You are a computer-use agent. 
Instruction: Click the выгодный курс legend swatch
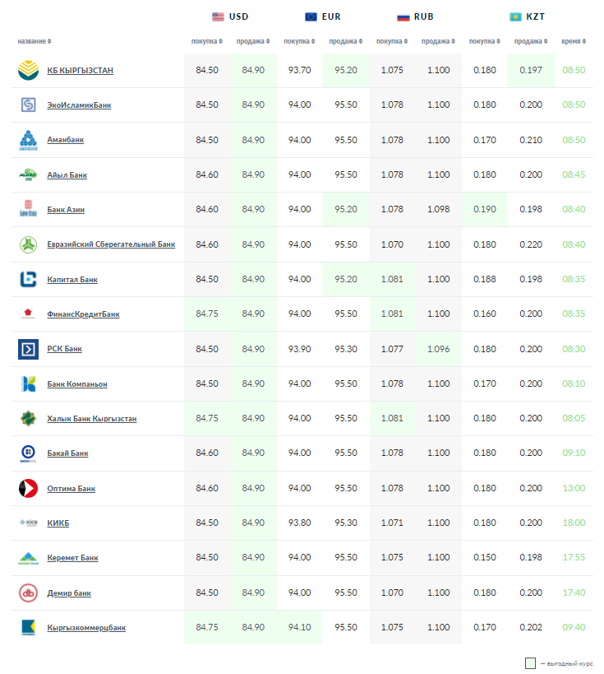(530, 663)
